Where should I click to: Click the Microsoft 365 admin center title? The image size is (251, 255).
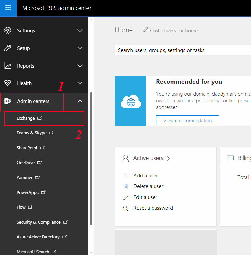pos(57,8)
